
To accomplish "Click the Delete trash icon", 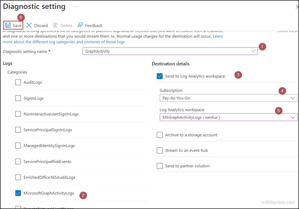I will (x=55, y=25).
